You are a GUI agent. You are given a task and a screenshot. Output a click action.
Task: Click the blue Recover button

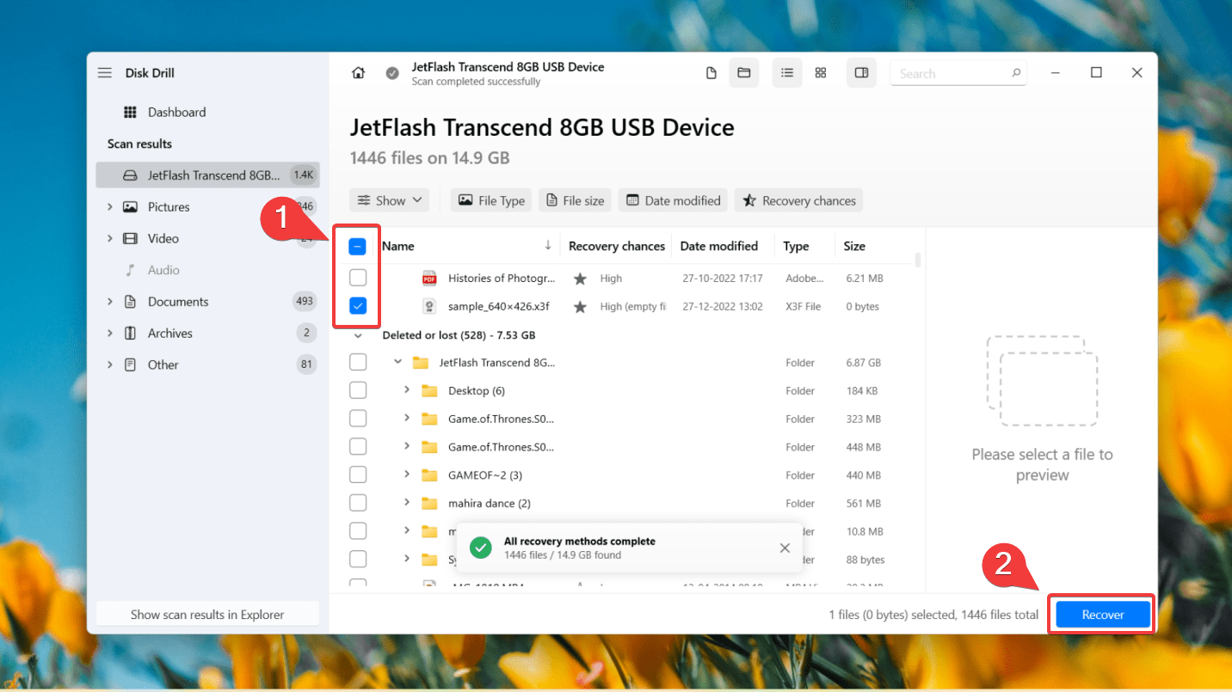(1102, 615)
